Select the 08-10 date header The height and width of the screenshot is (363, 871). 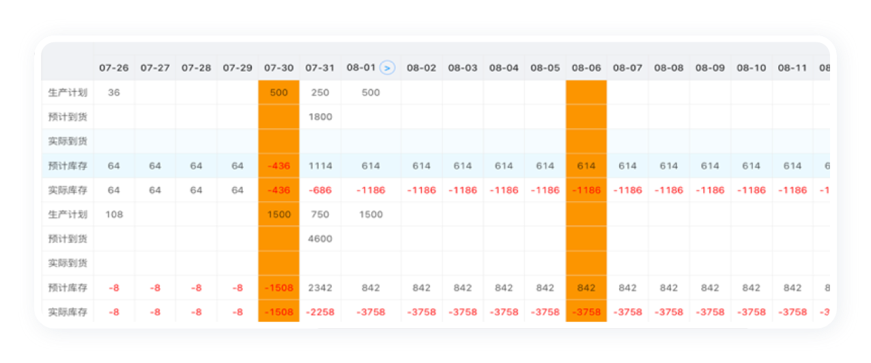coord(752,68)
